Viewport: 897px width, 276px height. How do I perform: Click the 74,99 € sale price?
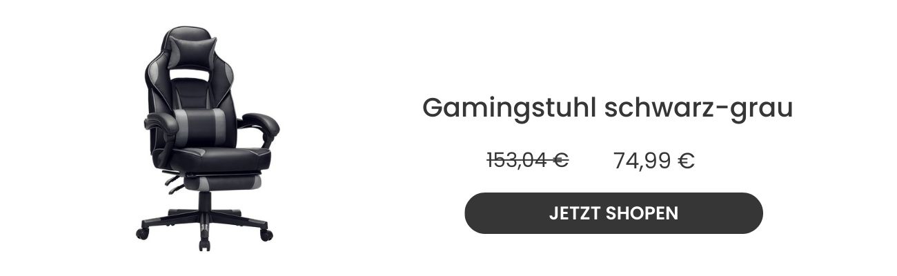[653, 161]
